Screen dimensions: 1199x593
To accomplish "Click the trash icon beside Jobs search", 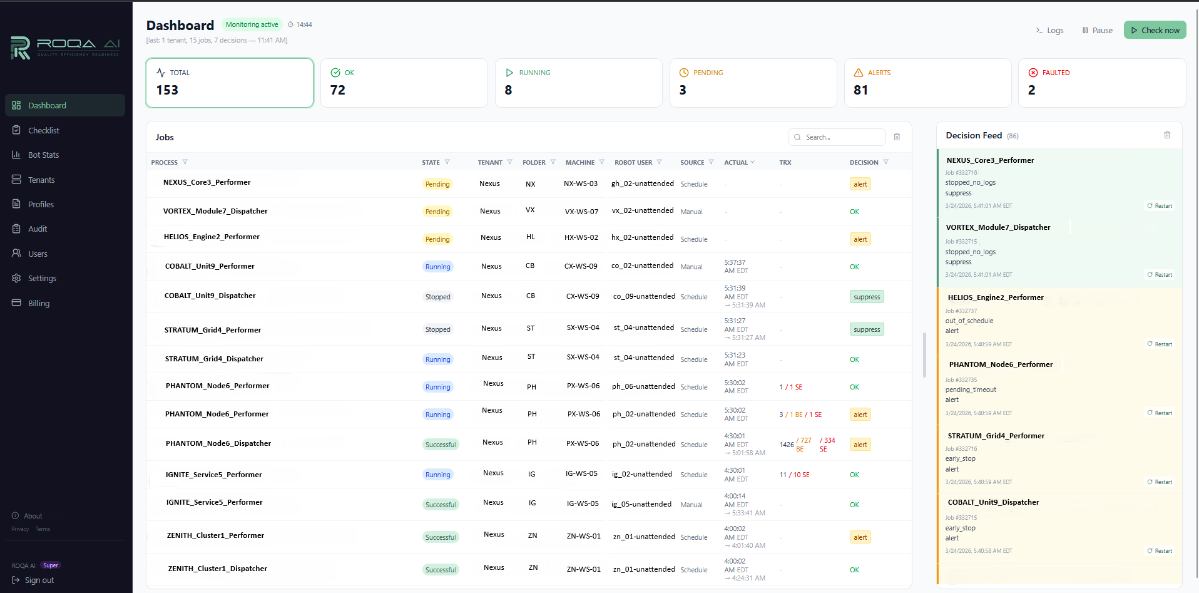I will pyautogui.click(x=897, y=137).
